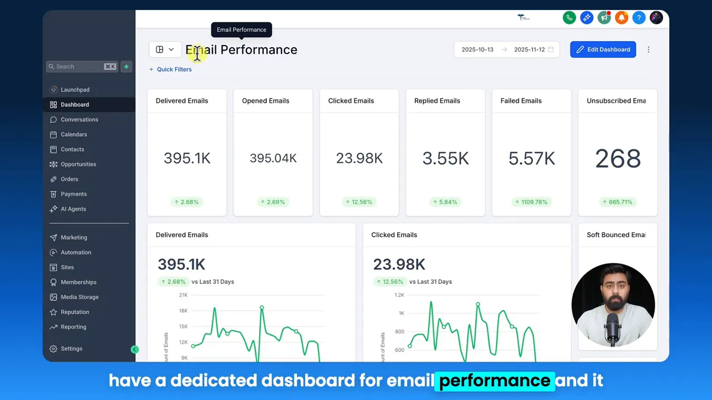Open the blue help question mark icon
The width and height of the screenshot is (712, 400).
(x=639, y=17)
